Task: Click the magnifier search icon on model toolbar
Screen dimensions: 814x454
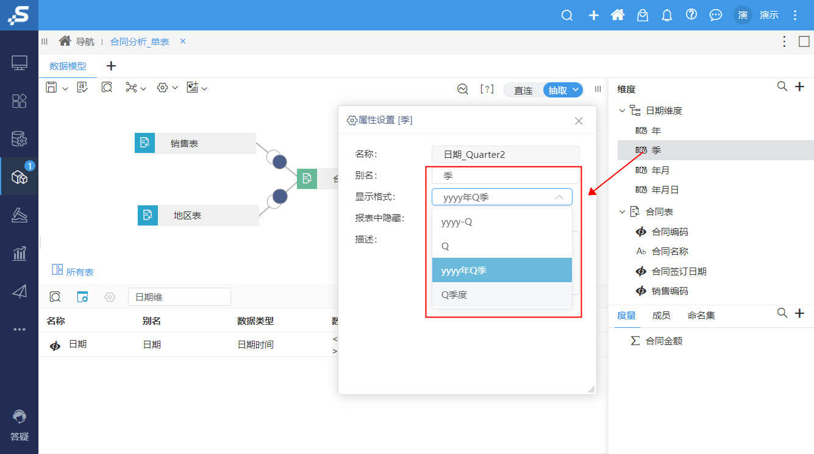Action: 107,87
